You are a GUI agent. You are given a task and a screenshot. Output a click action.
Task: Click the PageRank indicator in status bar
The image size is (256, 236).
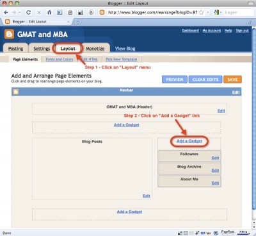228,232
